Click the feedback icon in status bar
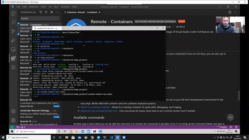 coord(231,127)
